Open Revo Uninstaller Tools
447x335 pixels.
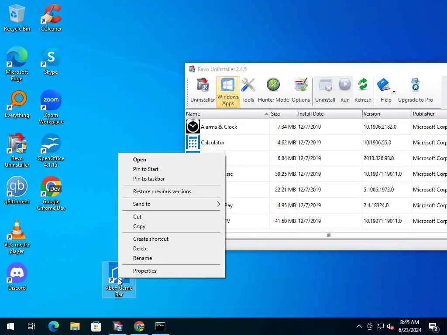(x=248, y=91)
